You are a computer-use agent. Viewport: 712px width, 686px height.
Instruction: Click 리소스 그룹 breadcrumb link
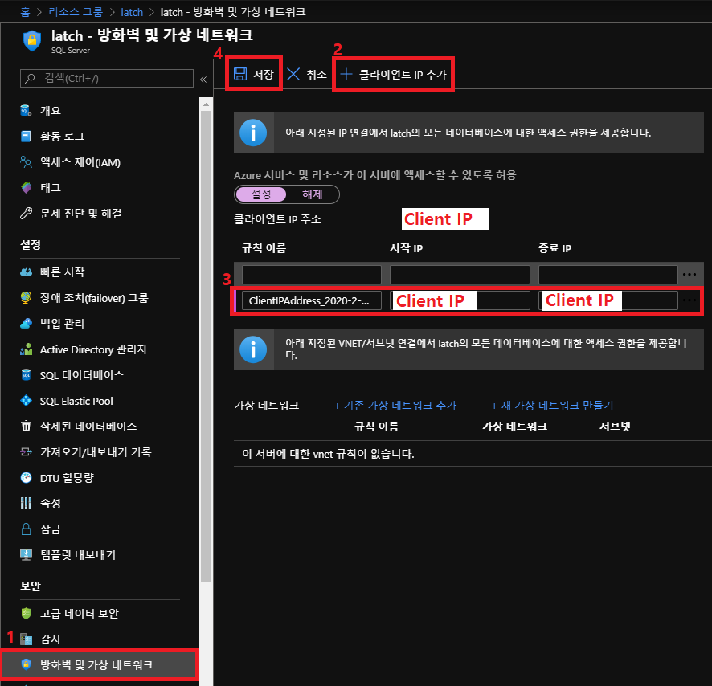point(76,12)
